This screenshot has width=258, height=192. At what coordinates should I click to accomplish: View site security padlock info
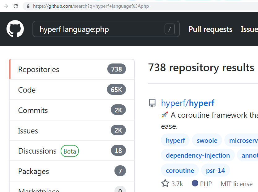pos(28,6)
